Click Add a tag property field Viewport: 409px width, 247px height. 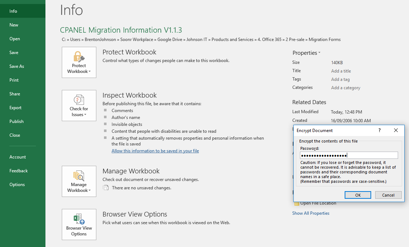[x=340, y=79]
